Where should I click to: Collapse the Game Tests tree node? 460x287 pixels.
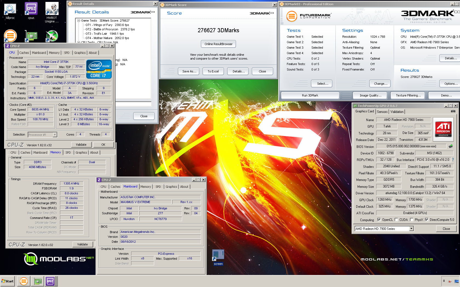pos(79,20)
